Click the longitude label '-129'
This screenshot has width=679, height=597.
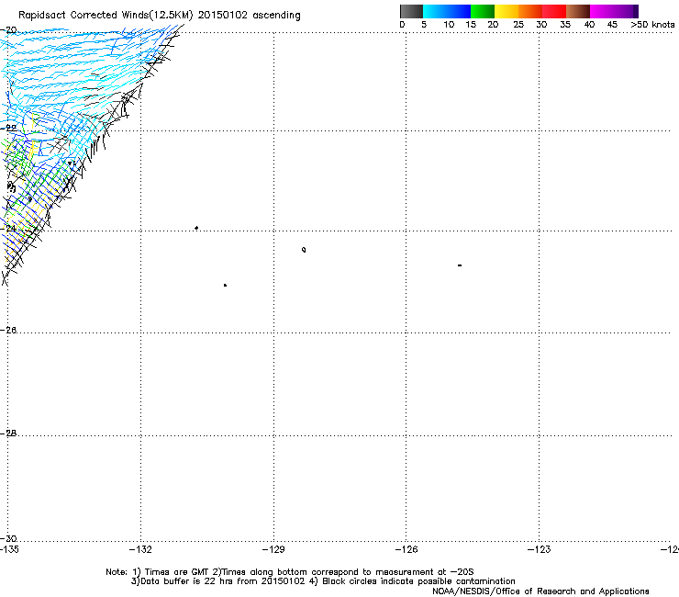coord(273,550)
